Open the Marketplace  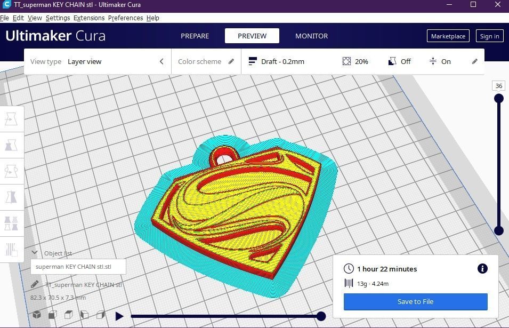click(448, 36)
